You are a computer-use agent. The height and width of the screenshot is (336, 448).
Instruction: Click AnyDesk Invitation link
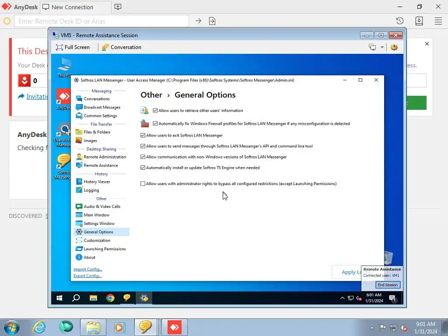coord(38,97)
